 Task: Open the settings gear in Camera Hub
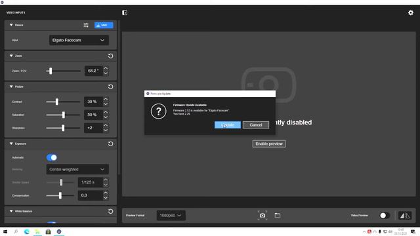pyautogui.click(x=410, y=12)
